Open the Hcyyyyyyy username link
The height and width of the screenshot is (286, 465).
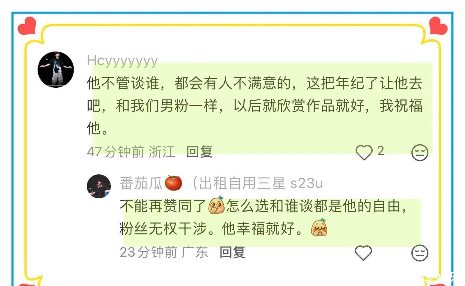coord(122,61)
